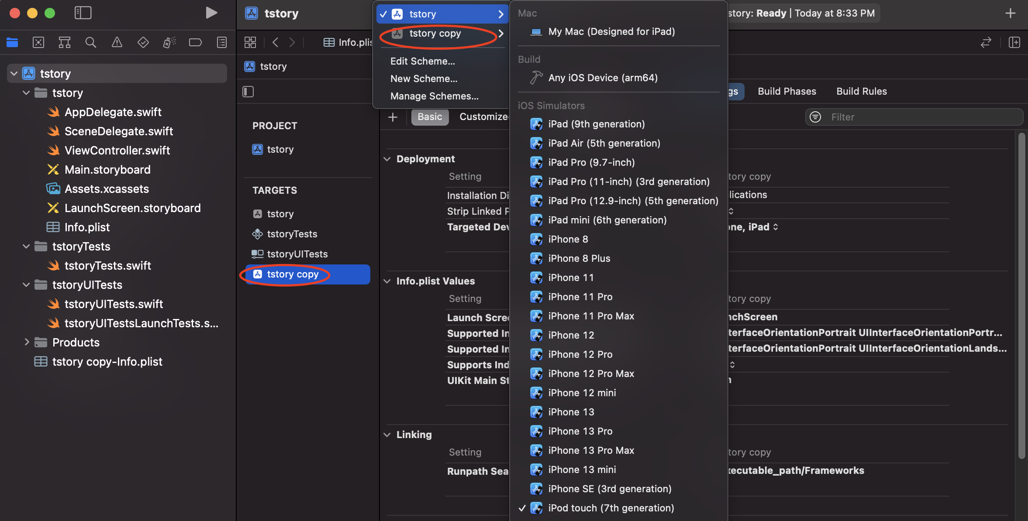
Task: Select the Basic filter button
Action: click(x=430, y=117)
